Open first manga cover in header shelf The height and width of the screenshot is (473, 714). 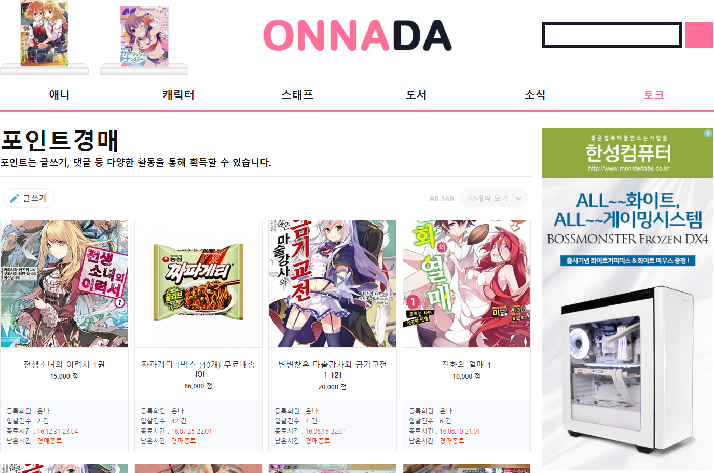[44, 33]
